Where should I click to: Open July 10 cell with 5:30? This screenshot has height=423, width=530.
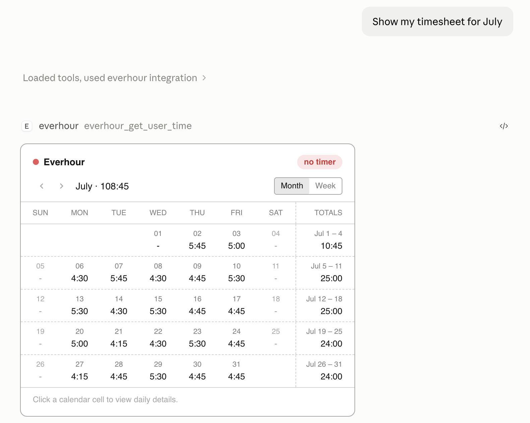click(237, 273)
